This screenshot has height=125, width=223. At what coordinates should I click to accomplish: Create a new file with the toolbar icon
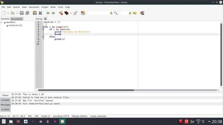(x=4, y=13)
